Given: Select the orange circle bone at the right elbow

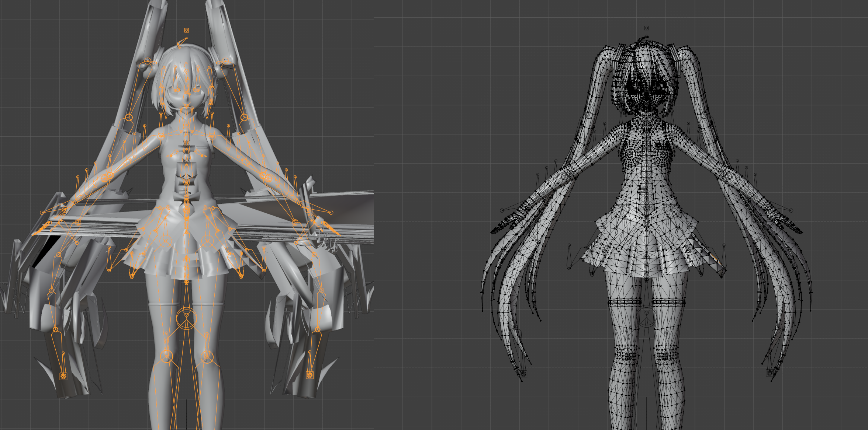Looking at the screenshot, I should pyautogui.click(x=266, y=177).
